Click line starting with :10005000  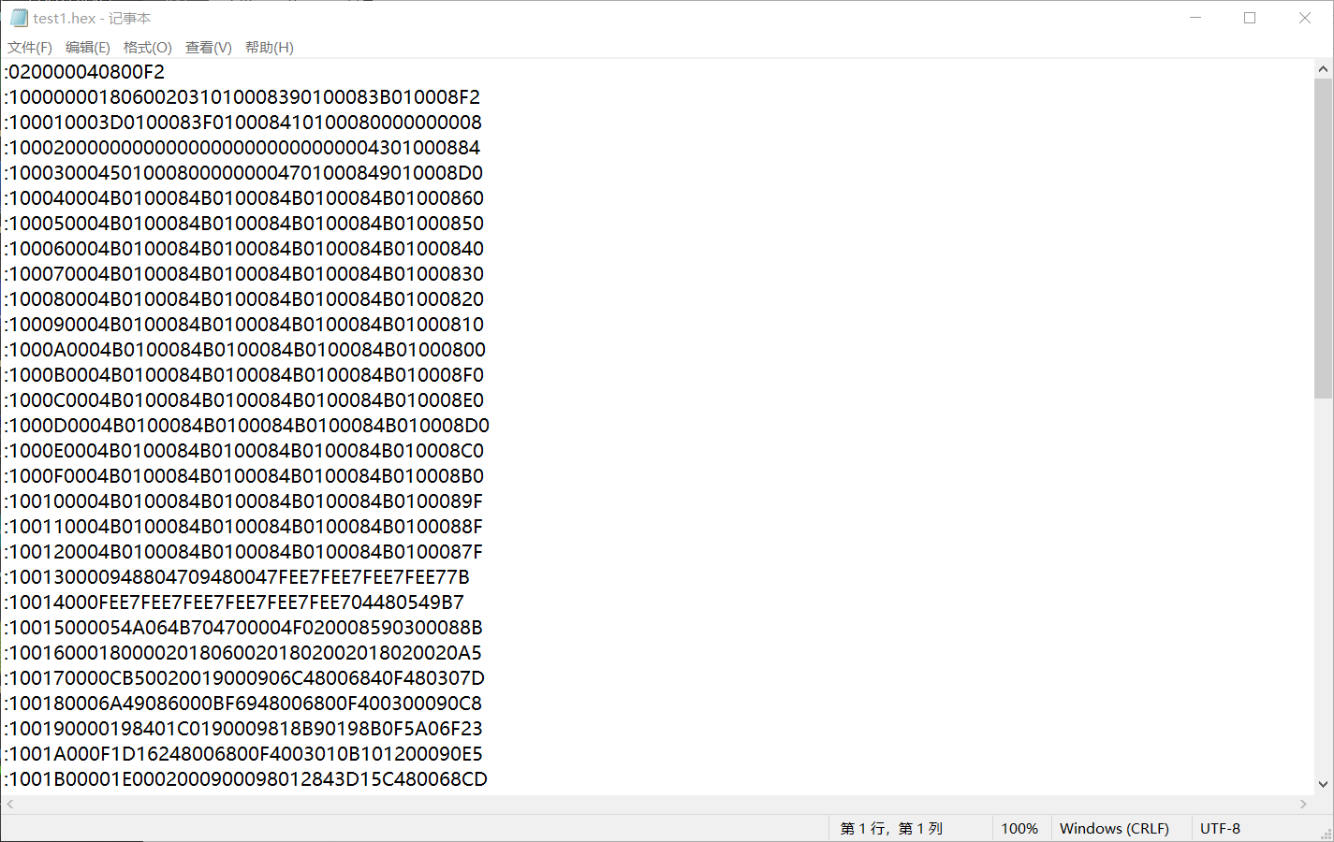tap(243, 224)
